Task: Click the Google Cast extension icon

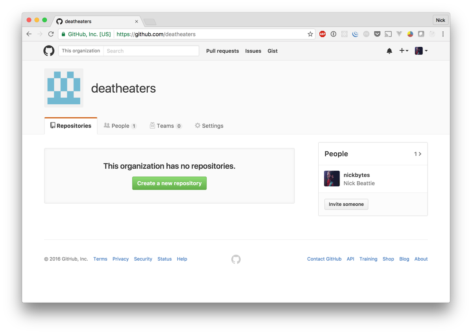Action: 388,34
